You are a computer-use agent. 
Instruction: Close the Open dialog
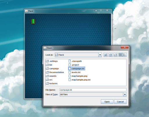point(125,47)
